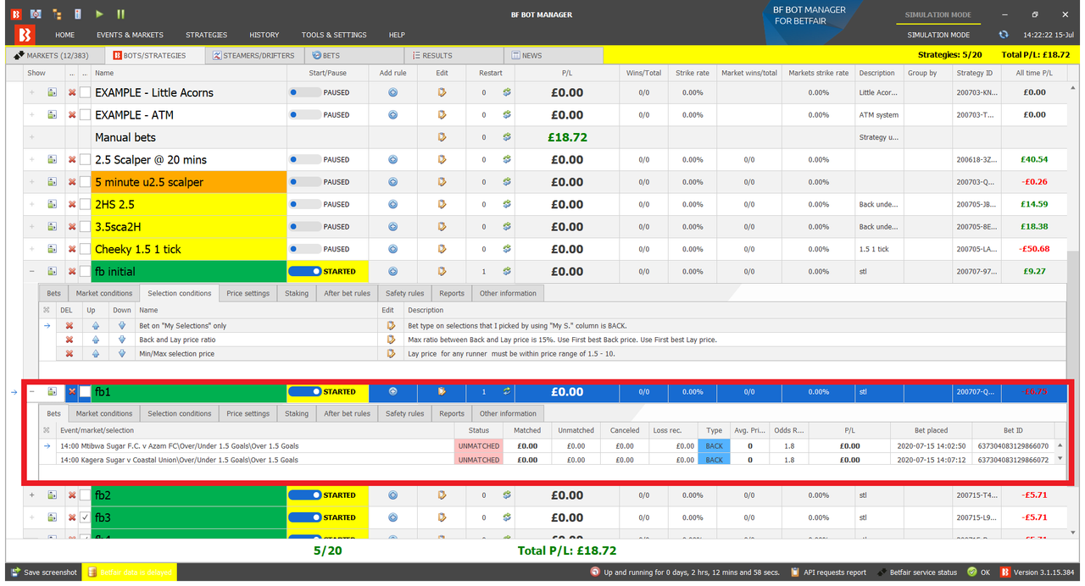Click add rule icon for fb initial
The image size is (1085, 586).
[x=392, y=272]
